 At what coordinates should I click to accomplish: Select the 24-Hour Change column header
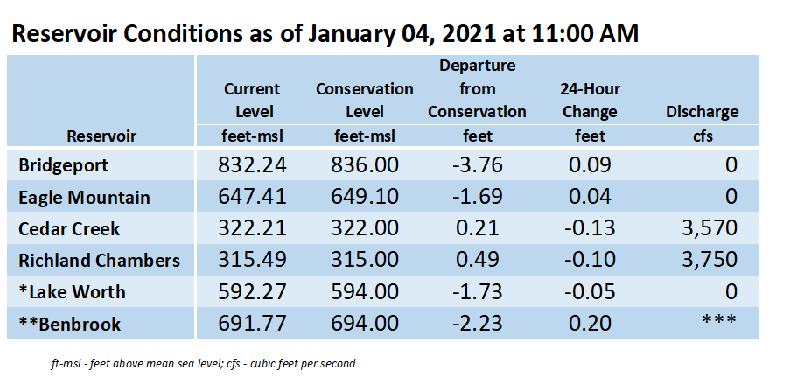click(x=590, y=100)
